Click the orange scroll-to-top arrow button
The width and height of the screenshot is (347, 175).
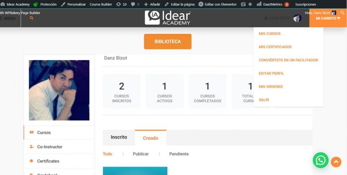(x=336, y=162)
